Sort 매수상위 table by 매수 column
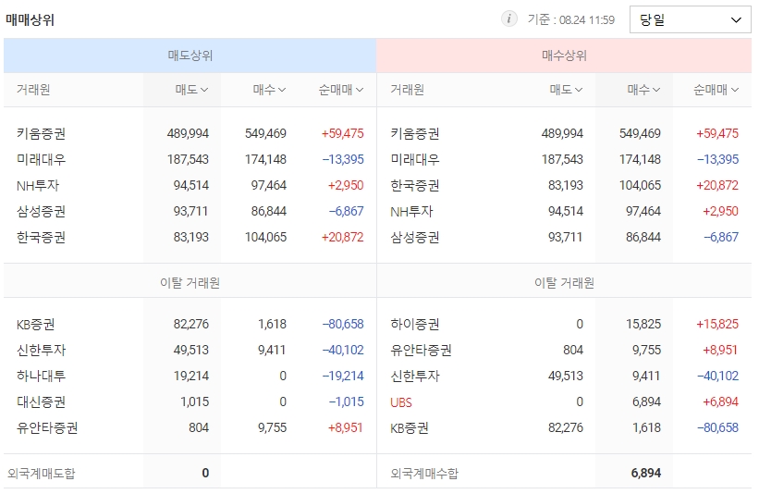The width and height of the screenshot is (759, 494). 643,90
